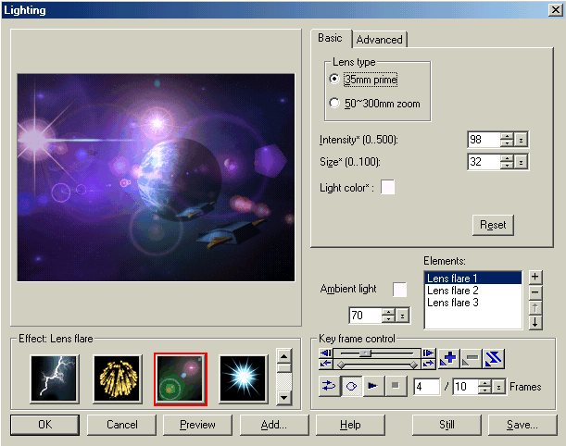Switch to the Advanced tab
566x446 pixels.
pos(380,39)
